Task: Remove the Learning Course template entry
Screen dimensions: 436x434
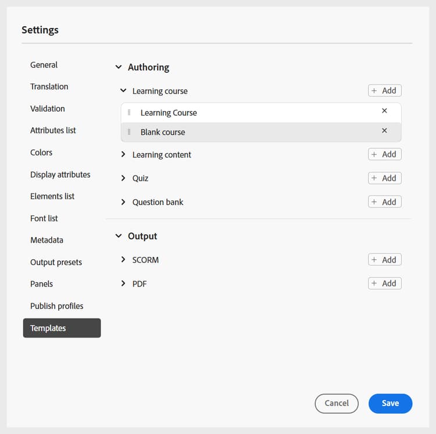Action: click(384, 111)
